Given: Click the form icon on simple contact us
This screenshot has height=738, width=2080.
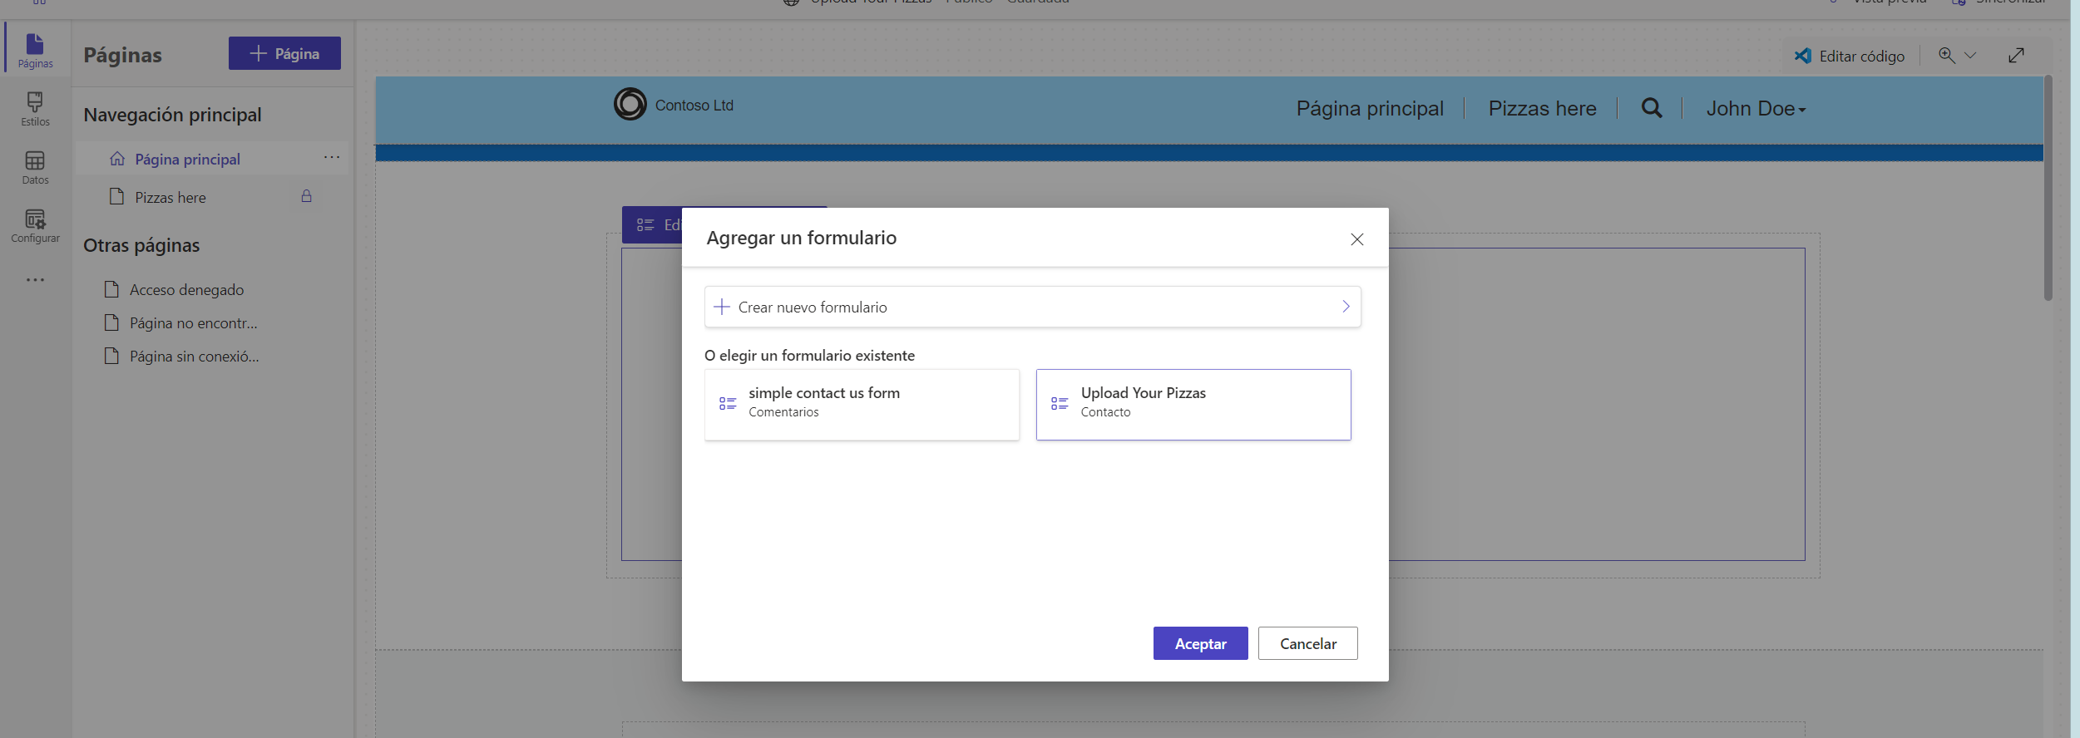Looking at the screenshot, I should (728, 403).
